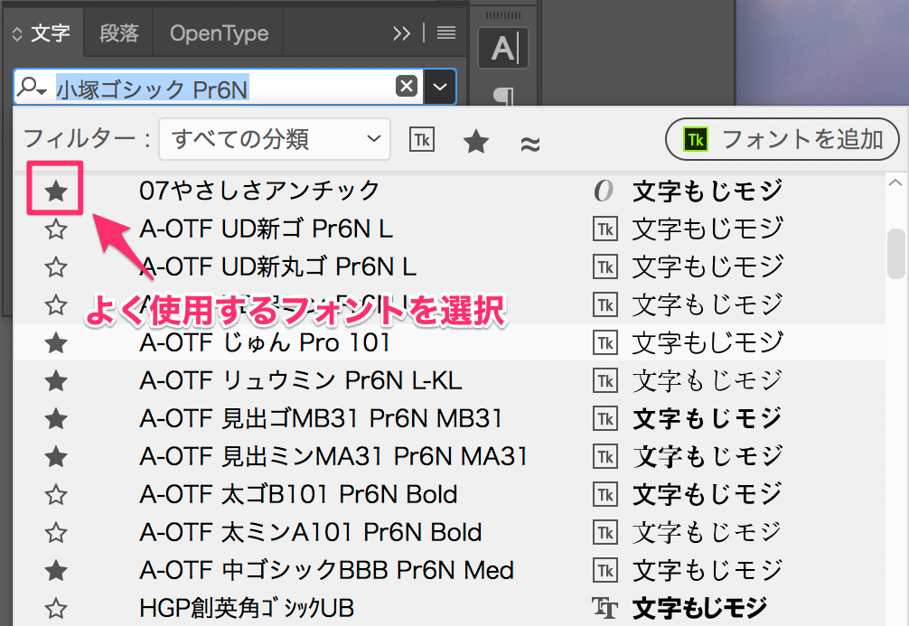Image resolution: width=909 pixels, height=626 pixels.
Task: Switch to the OpenType tab
Action: point(219,33)
